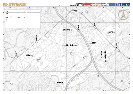Select the 新町小 school marker
This screenshot has height=94, width=133.
point(33,56)
